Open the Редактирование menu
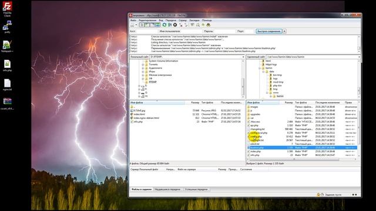The width and height of the screenshot is (376, 211). coord(147,21)
